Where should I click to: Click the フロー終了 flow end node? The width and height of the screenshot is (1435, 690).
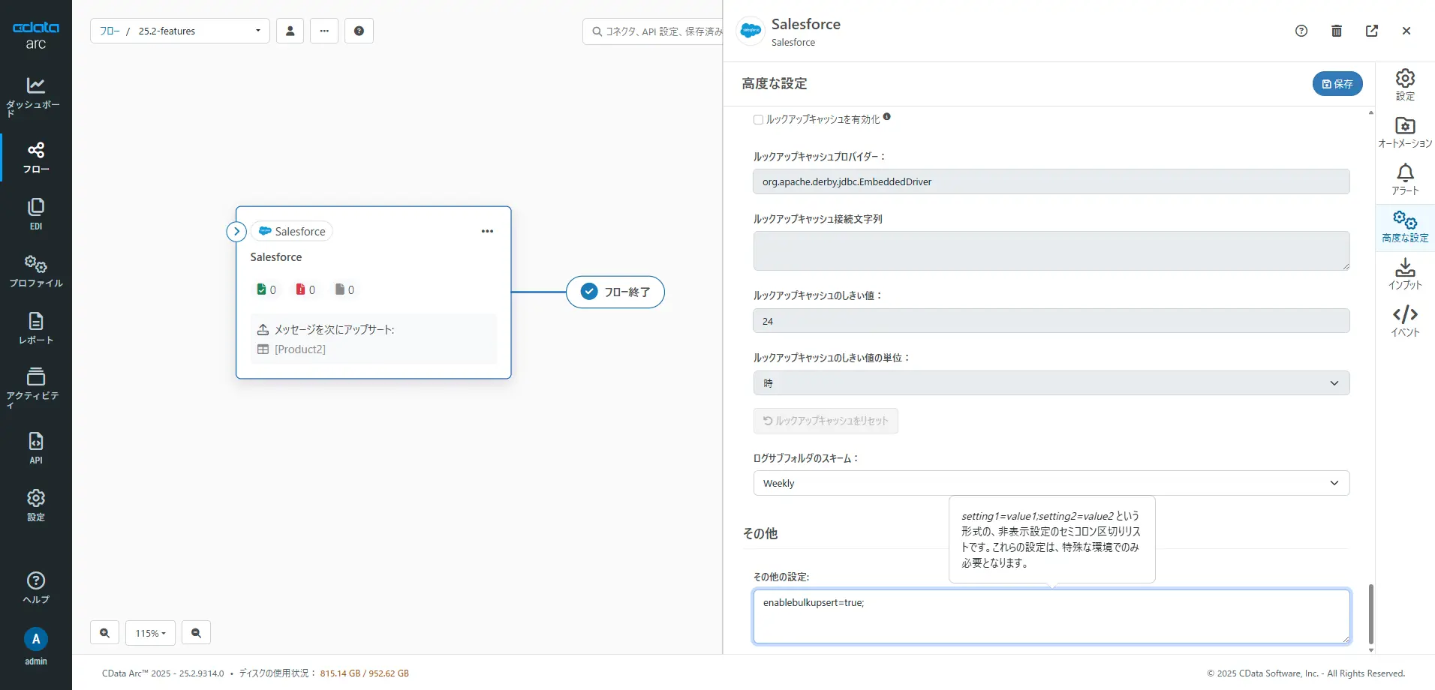(615, 292)
